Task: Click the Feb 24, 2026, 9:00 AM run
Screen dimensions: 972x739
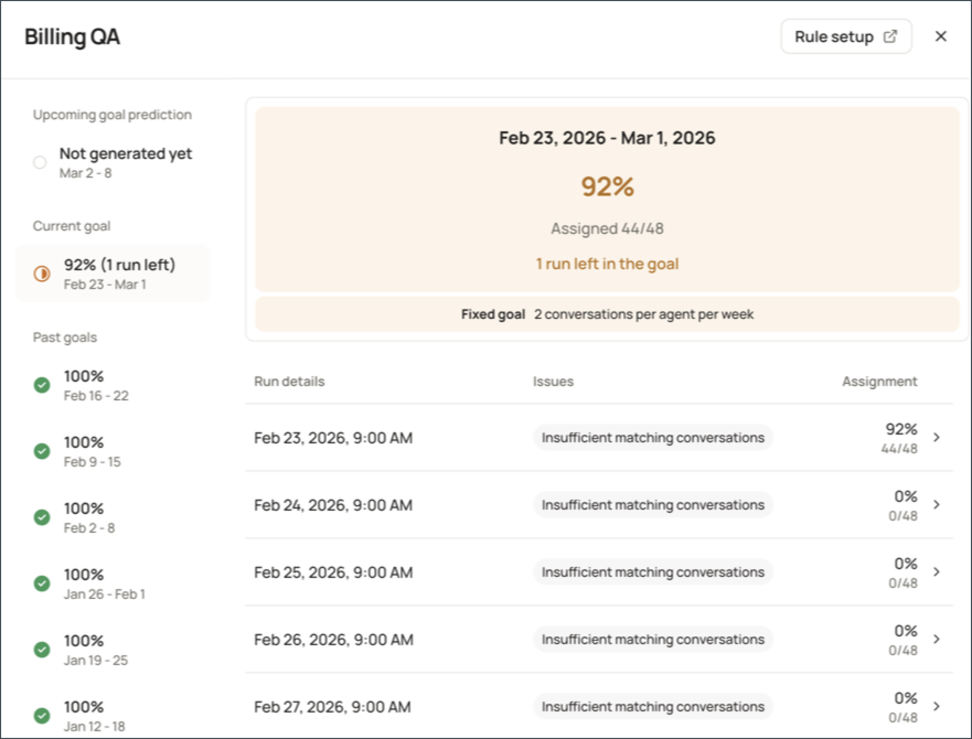Action: click(599, 505)
